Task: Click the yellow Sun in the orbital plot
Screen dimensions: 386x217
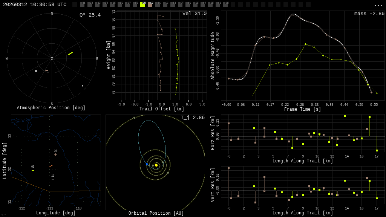Action: [156, 165]
